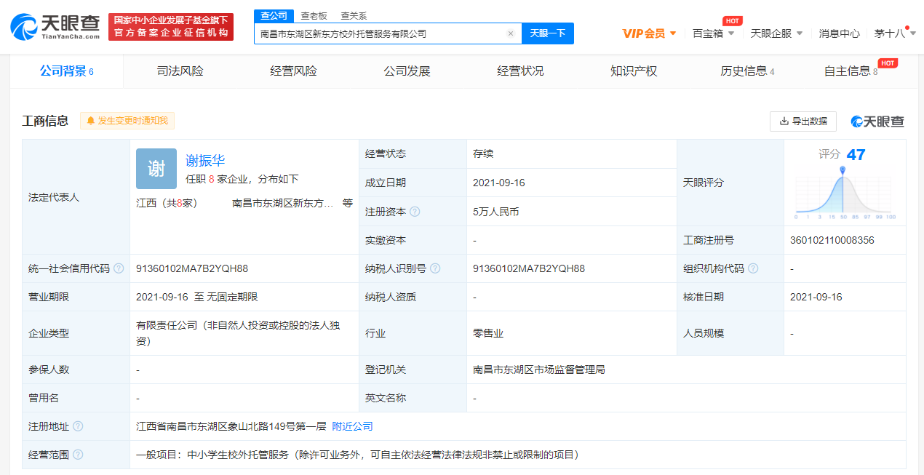This screenshot has width=924, height=475.
Task: Click help icon next to 纳税人识别号
Action: coord(435,268)
